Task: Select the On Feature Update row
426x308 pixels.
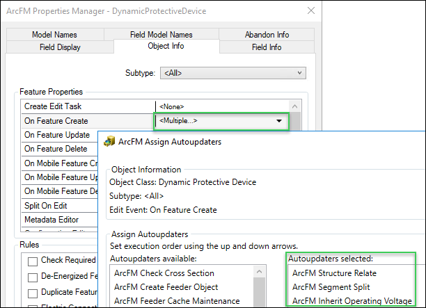Action: click(x=60, y=135)
